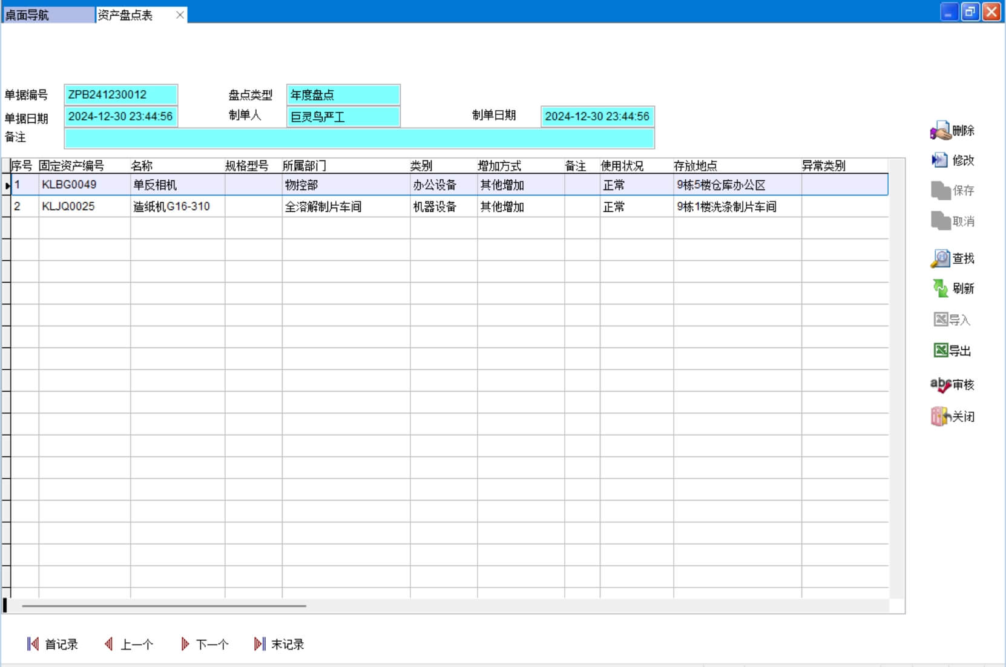Click the 删除 (delete) icon

tap(941, 130)
